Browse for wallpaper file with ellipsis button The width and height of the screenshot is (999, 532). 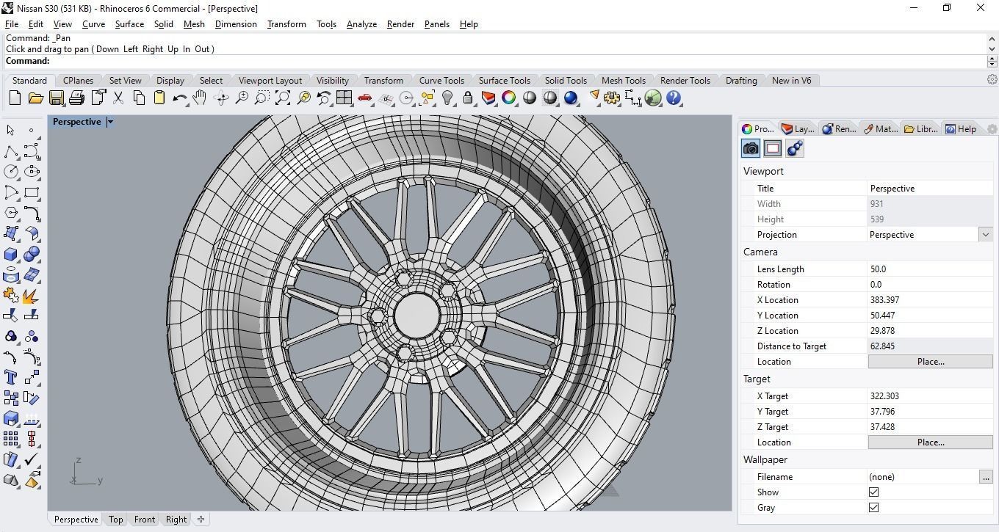(x=985, y=477)
